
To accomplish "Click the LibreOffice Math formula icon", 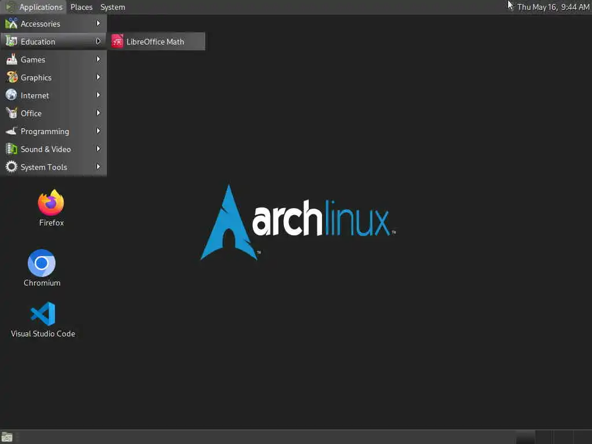I will [x=117, y=42].
